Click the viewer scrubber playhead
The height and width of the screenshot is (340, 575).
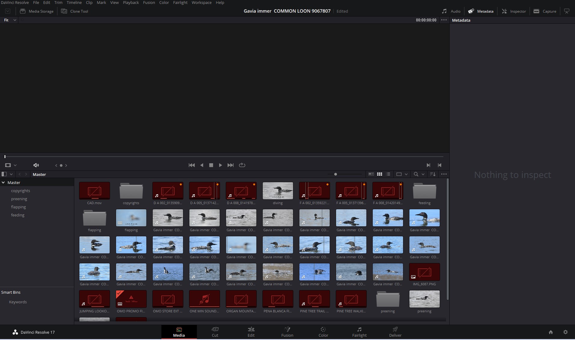click(5, 156)
